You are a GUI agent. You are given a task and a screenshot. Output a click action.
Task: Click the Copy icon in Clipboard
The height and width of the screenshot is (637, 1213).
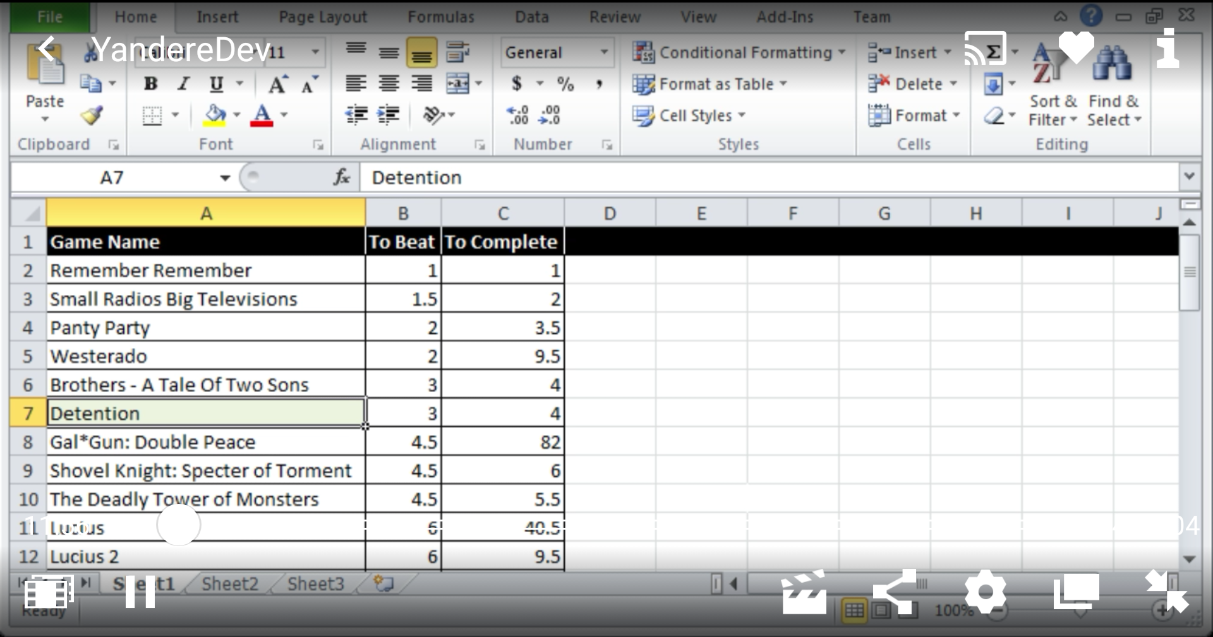pyautogui.click(x=90, y=83)
